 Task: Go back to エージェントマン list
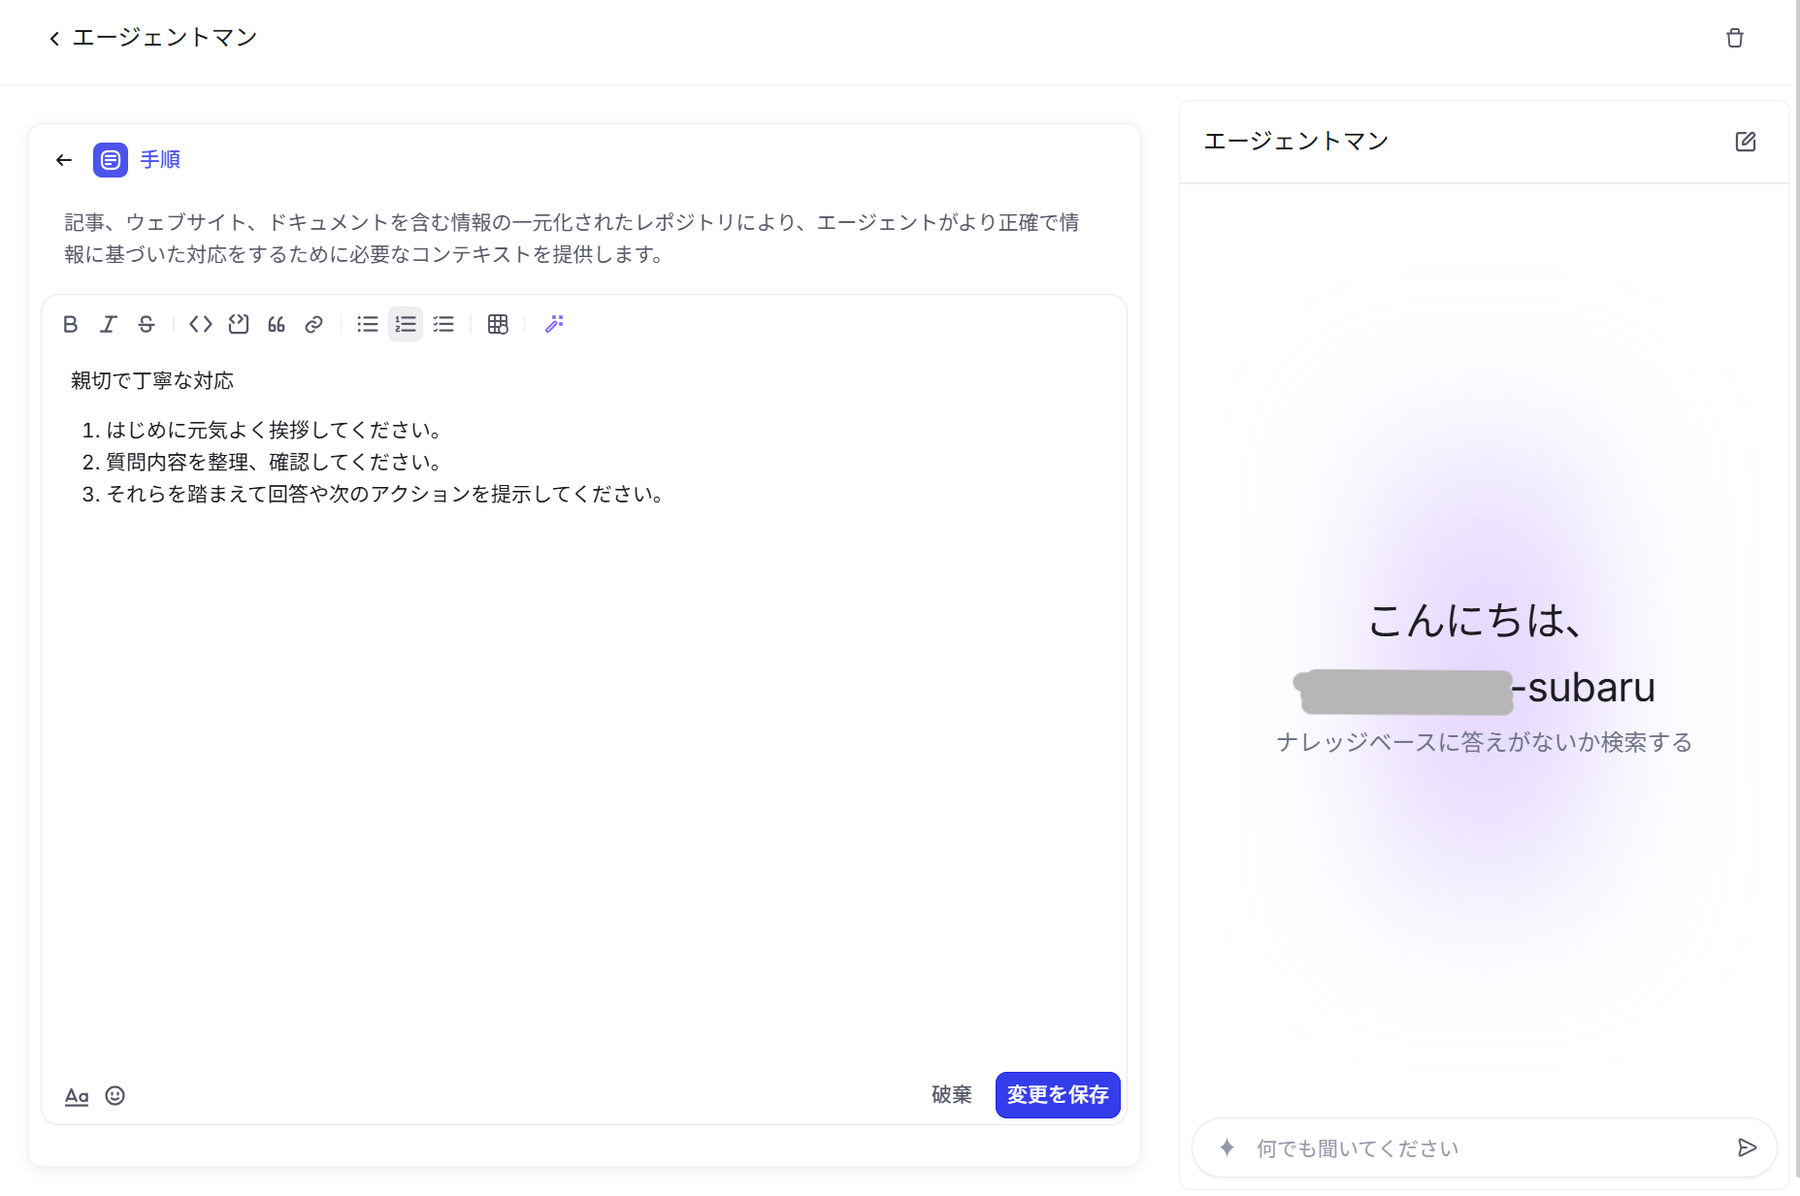[x=54, y=37]
